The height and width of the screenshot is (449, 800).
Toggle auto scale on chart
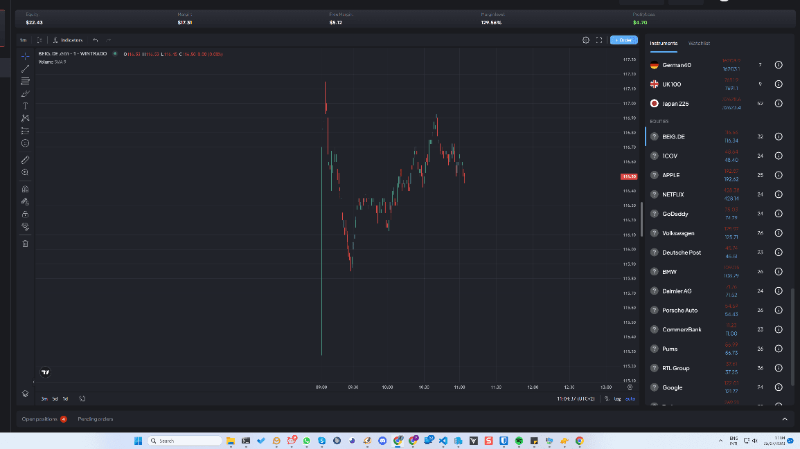click(x=630, y=399)
